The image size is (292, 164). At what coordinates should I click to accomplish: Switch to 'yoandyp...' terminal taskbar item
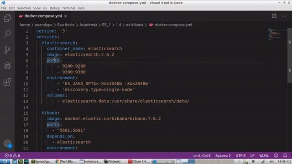[x=42, y=161]
